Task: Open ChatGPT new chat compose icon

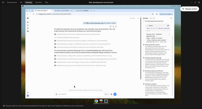Action: pos(28,22)
